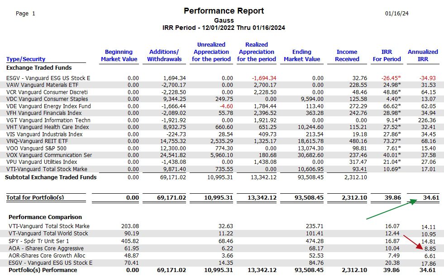
Task: Select the VOO Vanguard S&P 500 row
Action: coord(222,148)
